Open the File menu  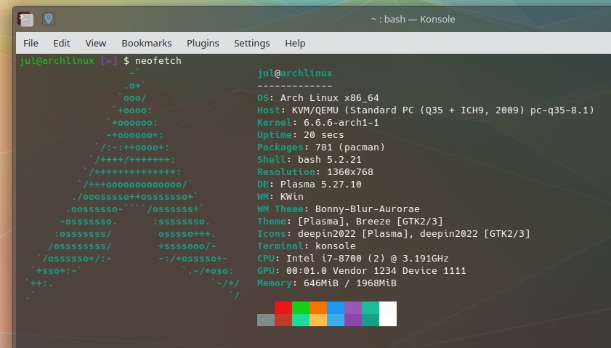click(x=31, y=44)
